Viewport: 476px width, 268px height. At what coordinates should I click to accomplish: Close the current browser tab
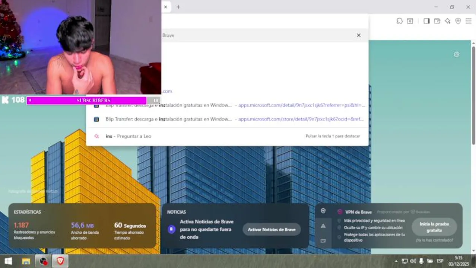tap(165, 7)
